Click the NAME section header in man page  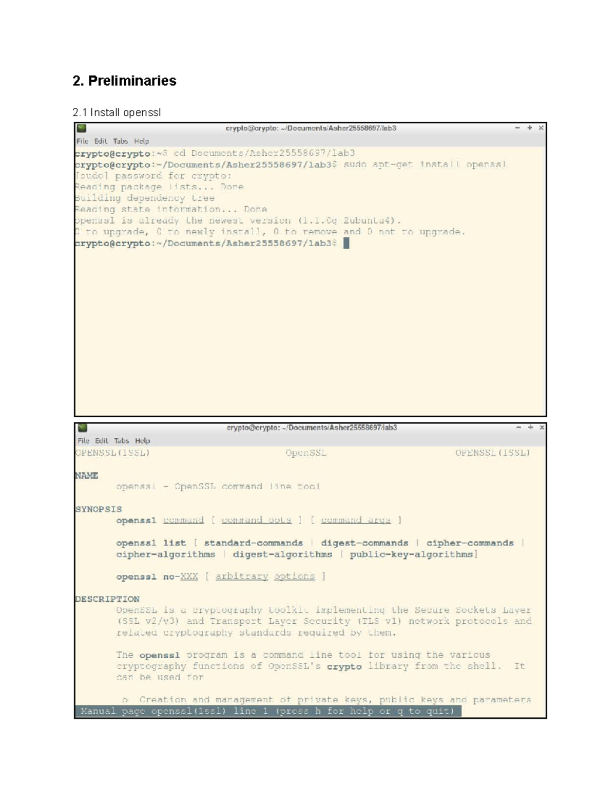[x=86, y=475]
